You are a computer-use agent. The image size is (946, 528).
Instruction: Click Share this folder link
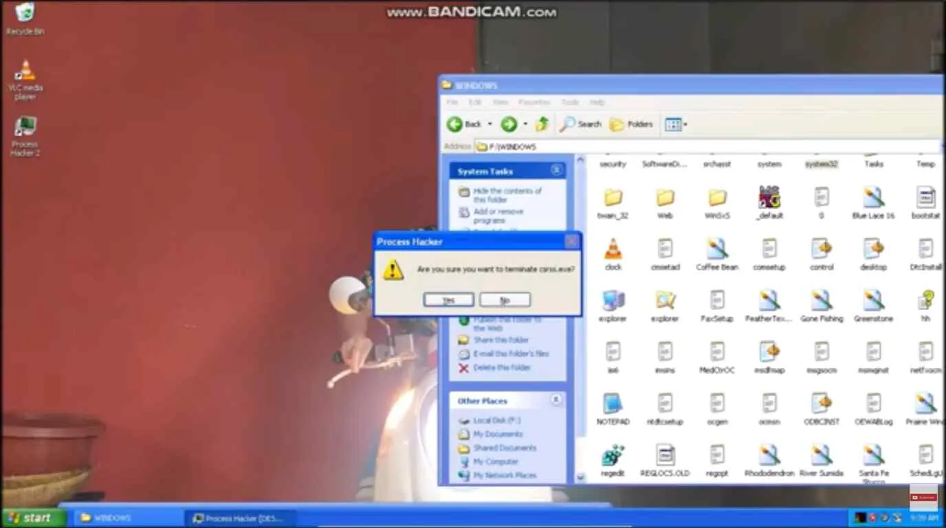[500, 340]
